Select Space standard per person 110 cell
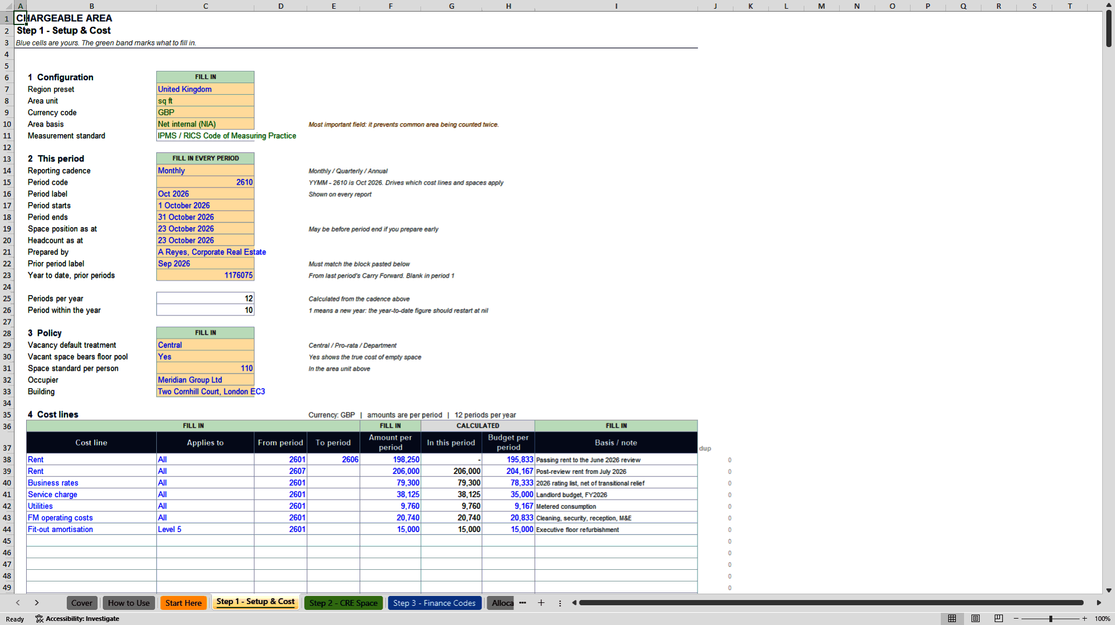This screenshot has height=625, width=1115. [205, 368]
